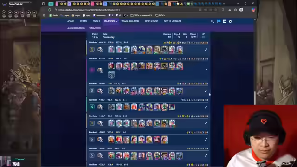Click the Date Yesterday summary text

tap(108, 36)
